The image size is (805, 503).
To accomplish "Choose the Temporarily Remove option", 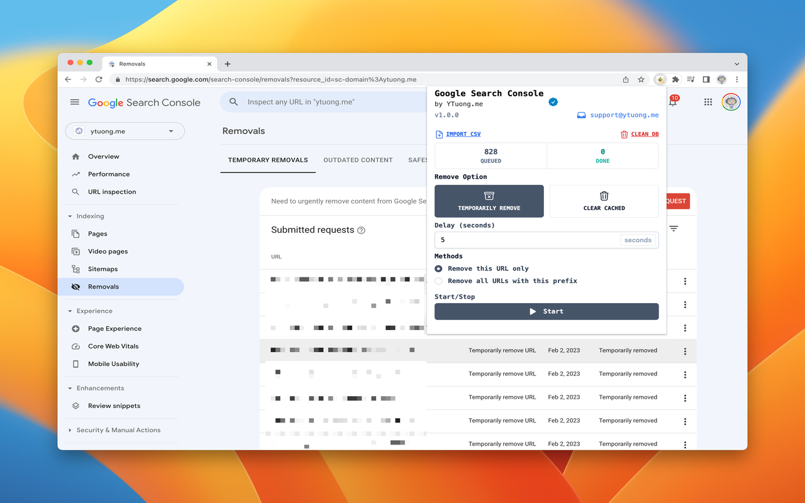I will point(489,201).
